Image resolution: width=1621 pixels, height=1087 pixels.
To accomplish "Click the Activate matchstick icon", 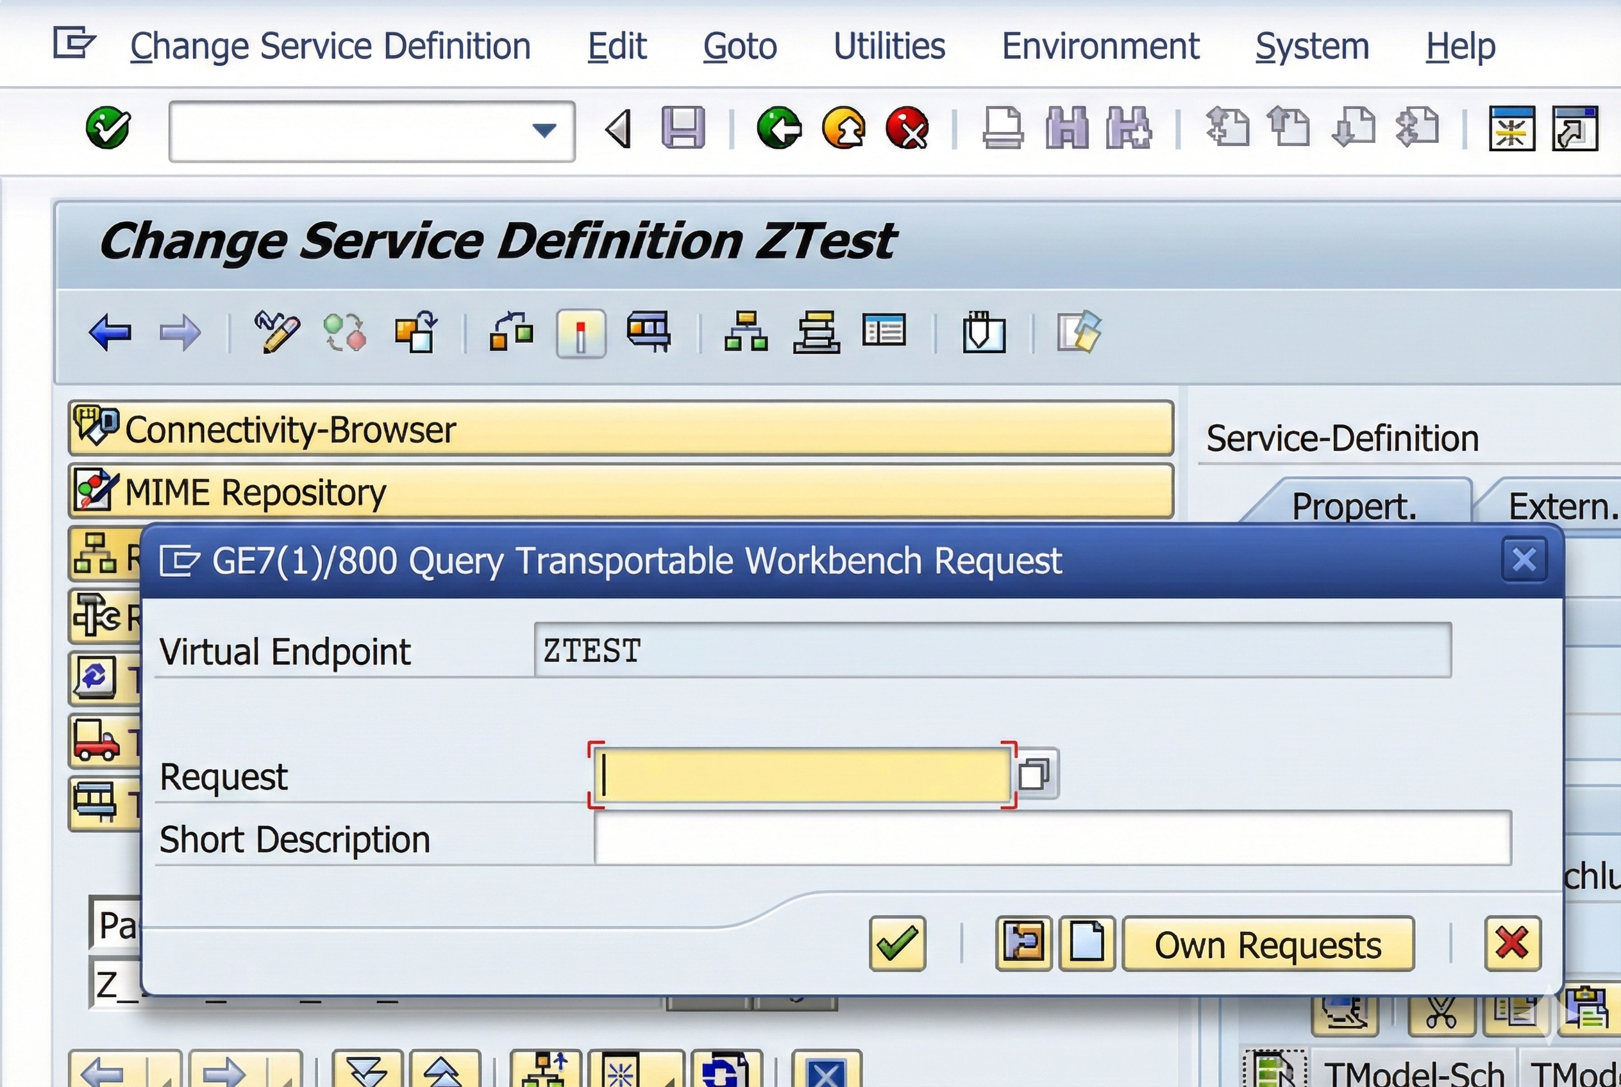I will [x=581, y=333].
